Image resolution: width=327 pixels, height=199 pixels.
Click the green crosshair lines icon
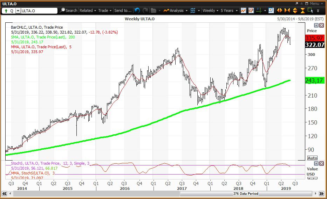pos(259,10)
